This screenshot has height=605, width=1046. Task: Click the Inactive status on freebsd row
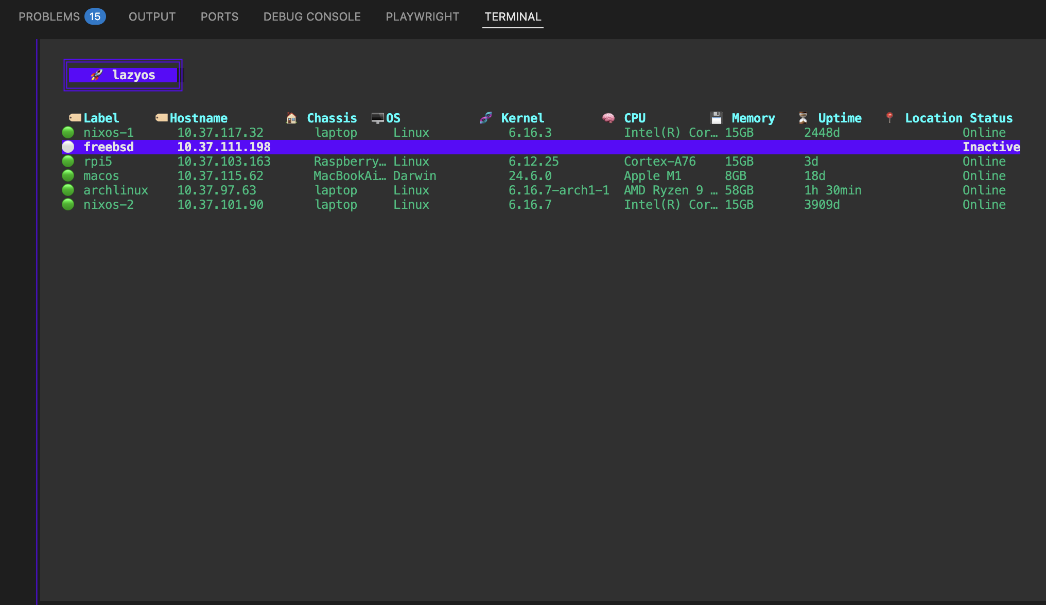click(991, 147)
